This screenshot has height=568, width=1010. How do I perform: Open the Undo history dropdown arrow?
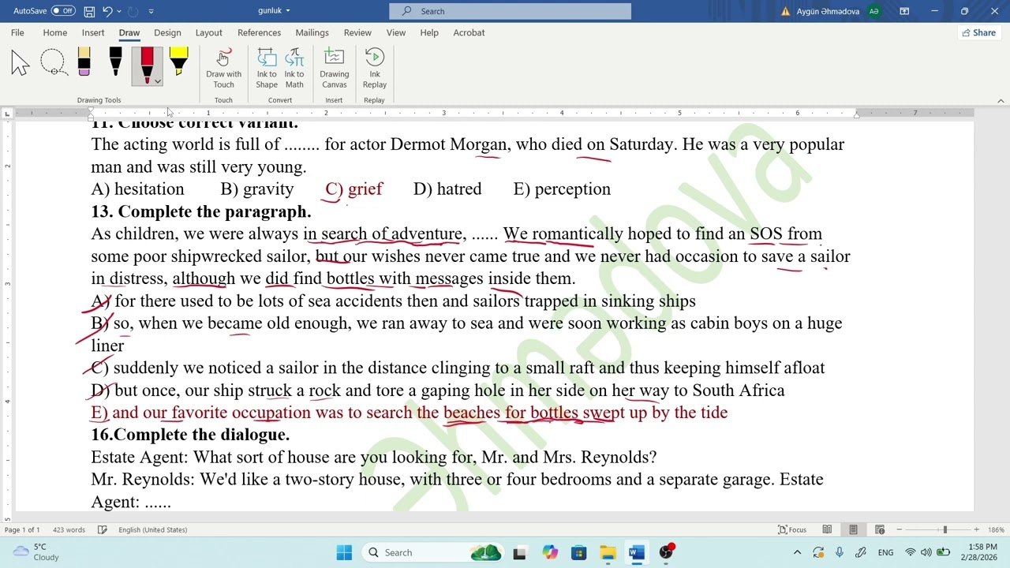coord(118,11)
